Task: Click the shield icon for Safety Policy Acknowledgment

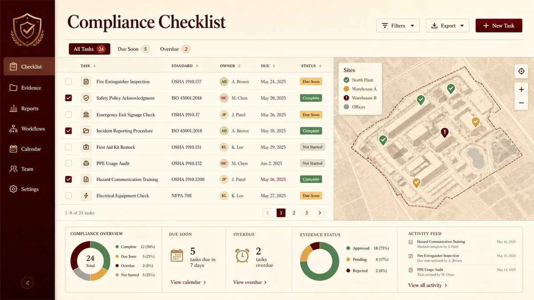Action: click(x=86, y=98)
